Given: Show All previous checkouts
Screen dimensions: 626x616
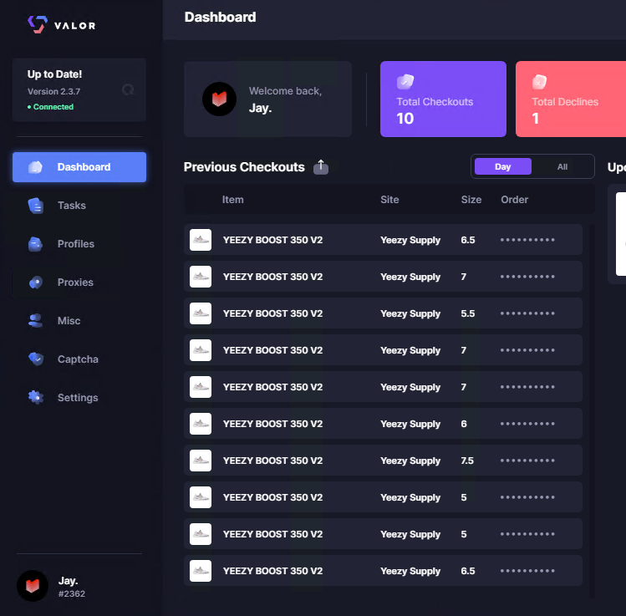Looking at the screenshot, I should tap(562, 166).
